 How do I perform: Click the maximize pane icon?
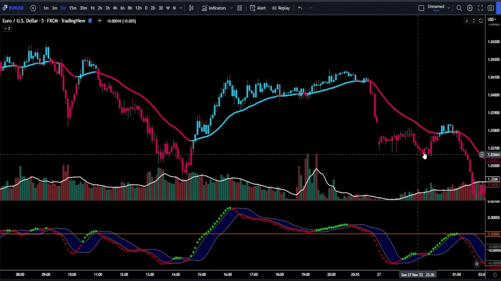(x=481, y=21)
